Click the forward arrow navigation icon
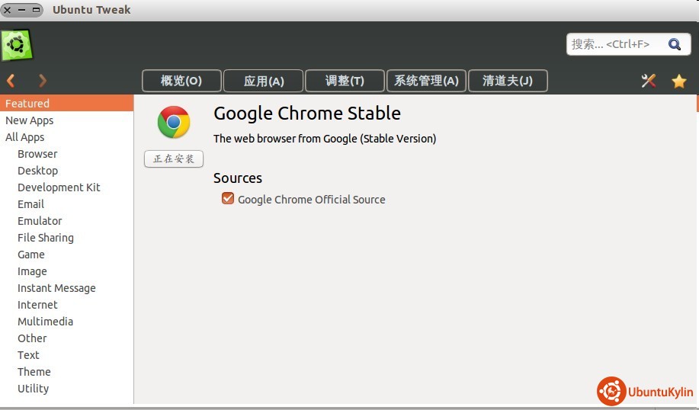The width and height of the screenshot is (699, 410). coord(43,81)
